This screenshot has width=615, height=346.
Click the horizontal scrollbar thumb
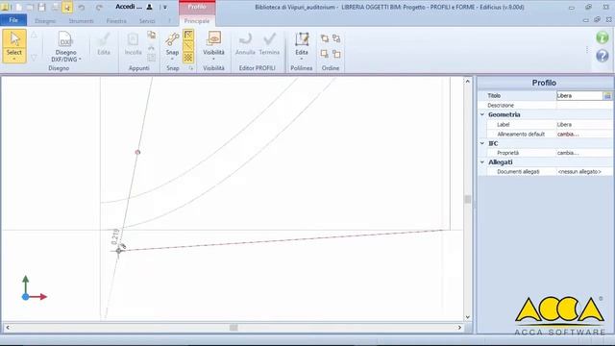pyautogui.click(x=234, y=327)
